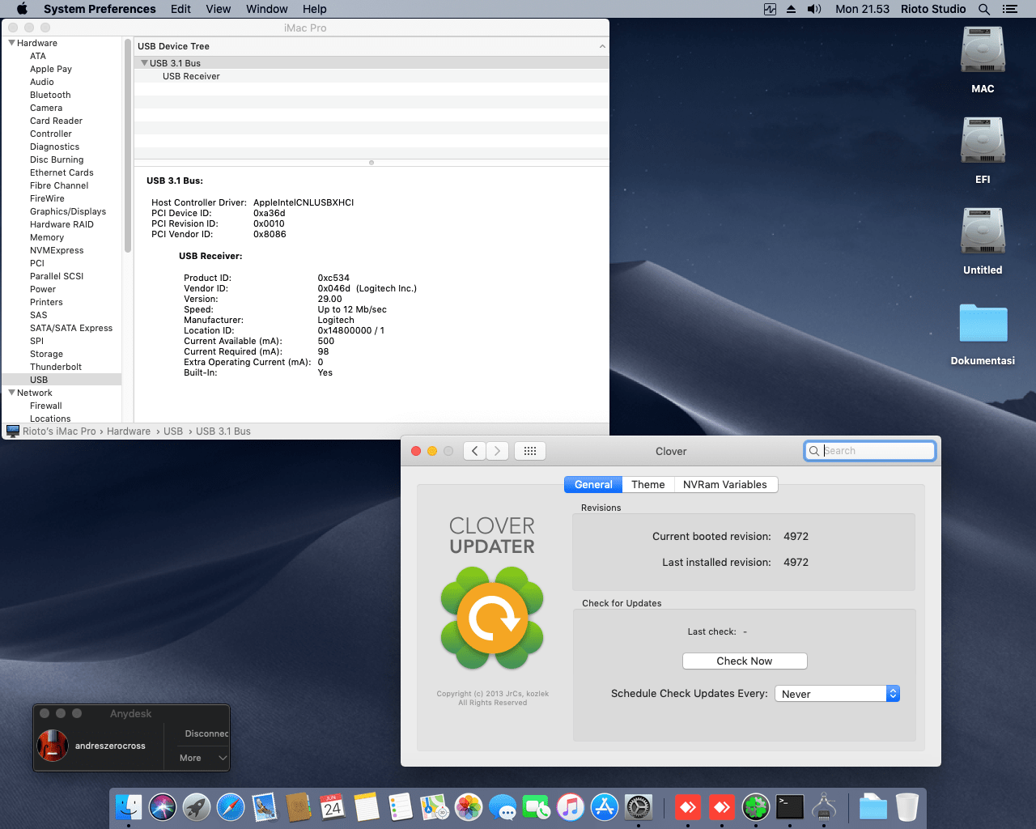The image size is (1036, 829).
Task: Open Launchpad rocket icon in dock
Action: click(197, 807)
